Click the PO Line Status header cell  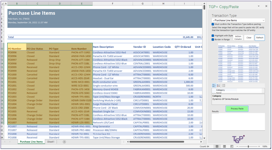click(x=37, y=47)
